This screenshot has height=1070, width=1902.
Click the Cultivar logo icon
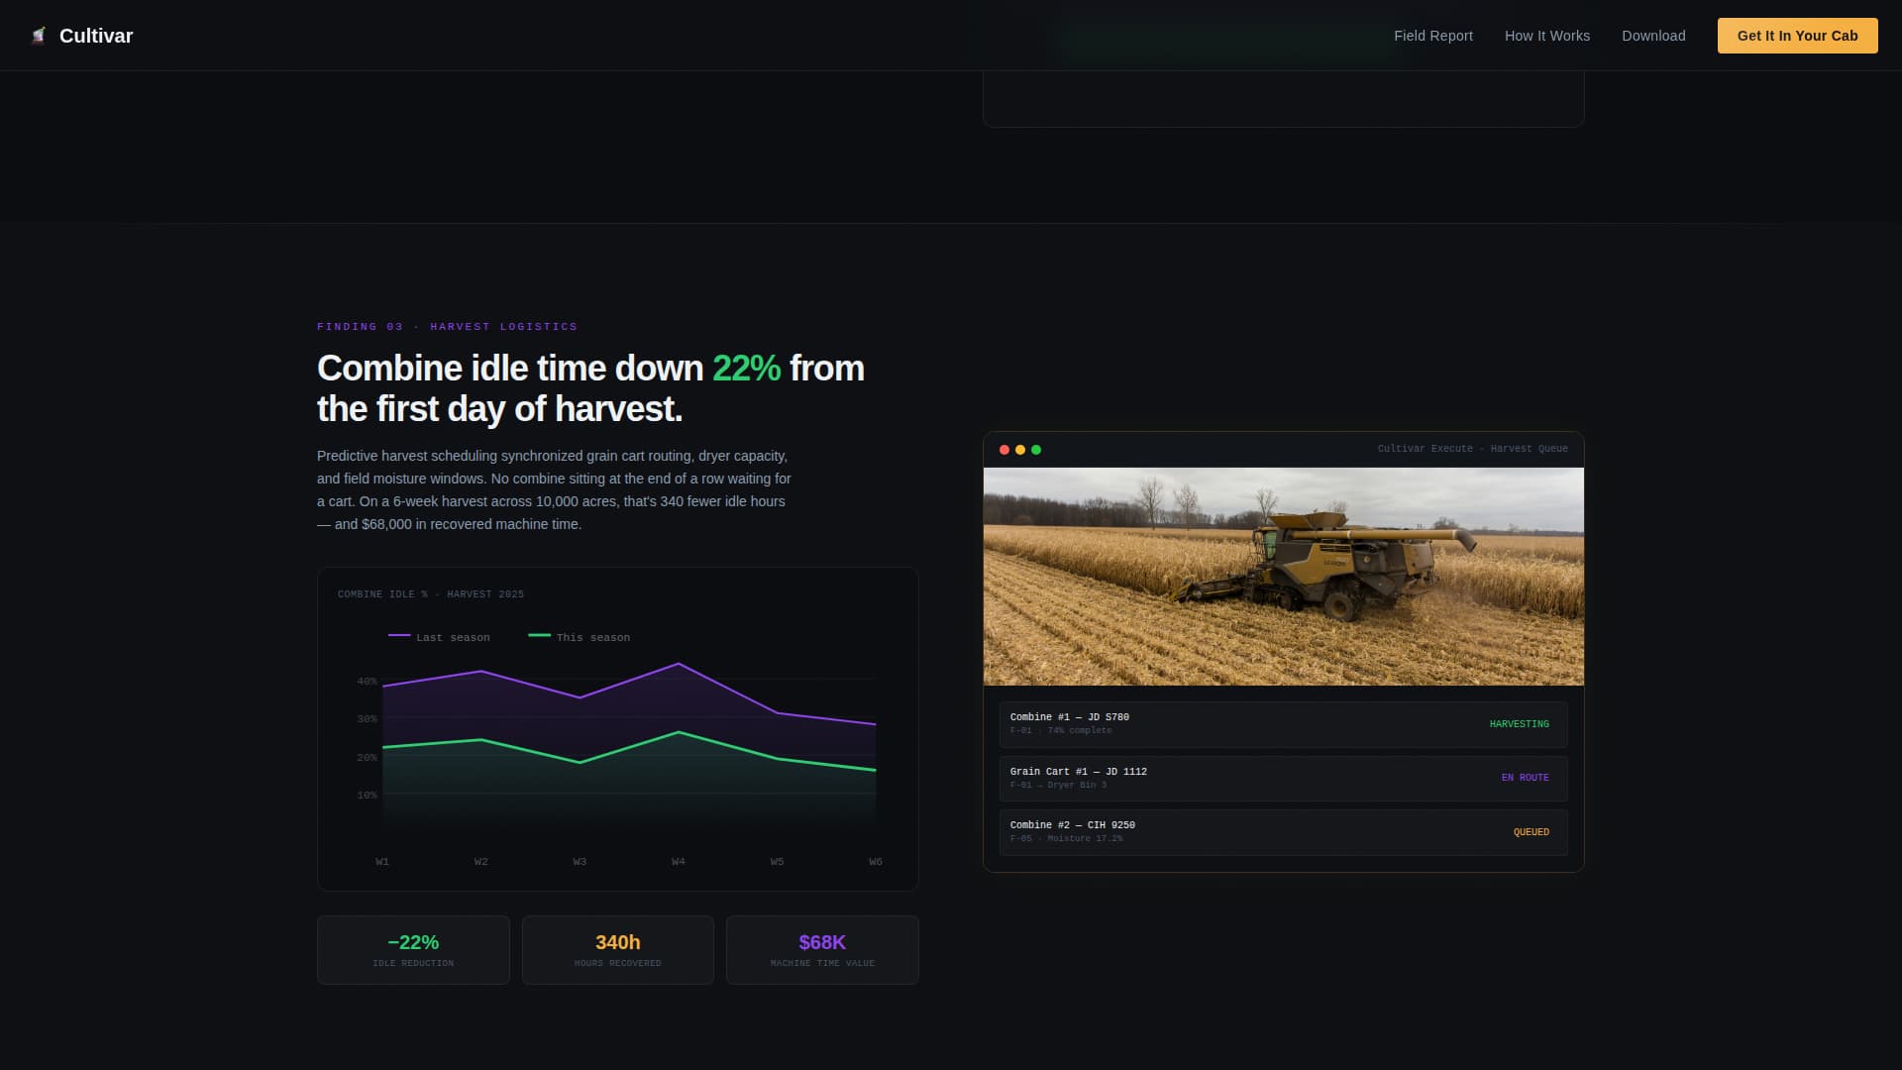39,36
